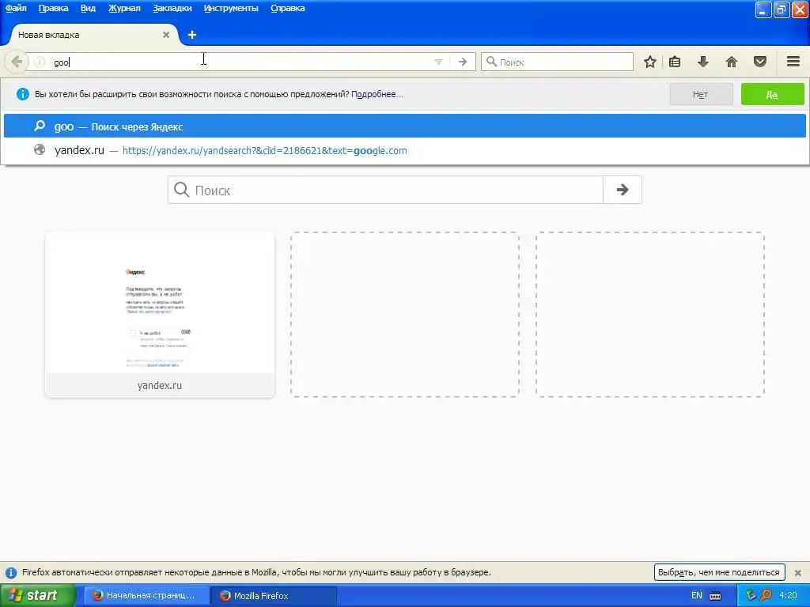Select goo — Поиск через Яндекс suggestion
The image size is (810, 607).
pos(404,126)
